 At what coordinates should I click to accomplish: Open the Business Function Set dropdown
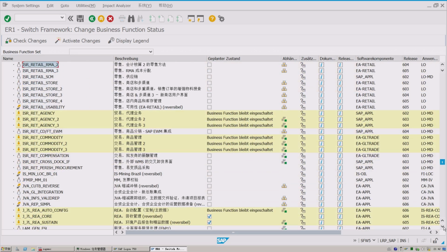(x=151, y=52)
